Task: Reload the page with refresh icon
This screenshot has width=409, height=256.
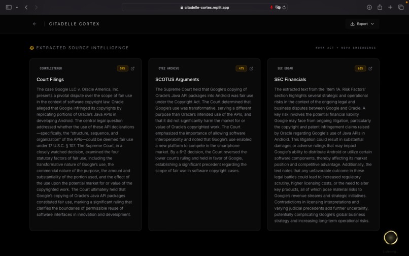Action: [x=284, y=7]
